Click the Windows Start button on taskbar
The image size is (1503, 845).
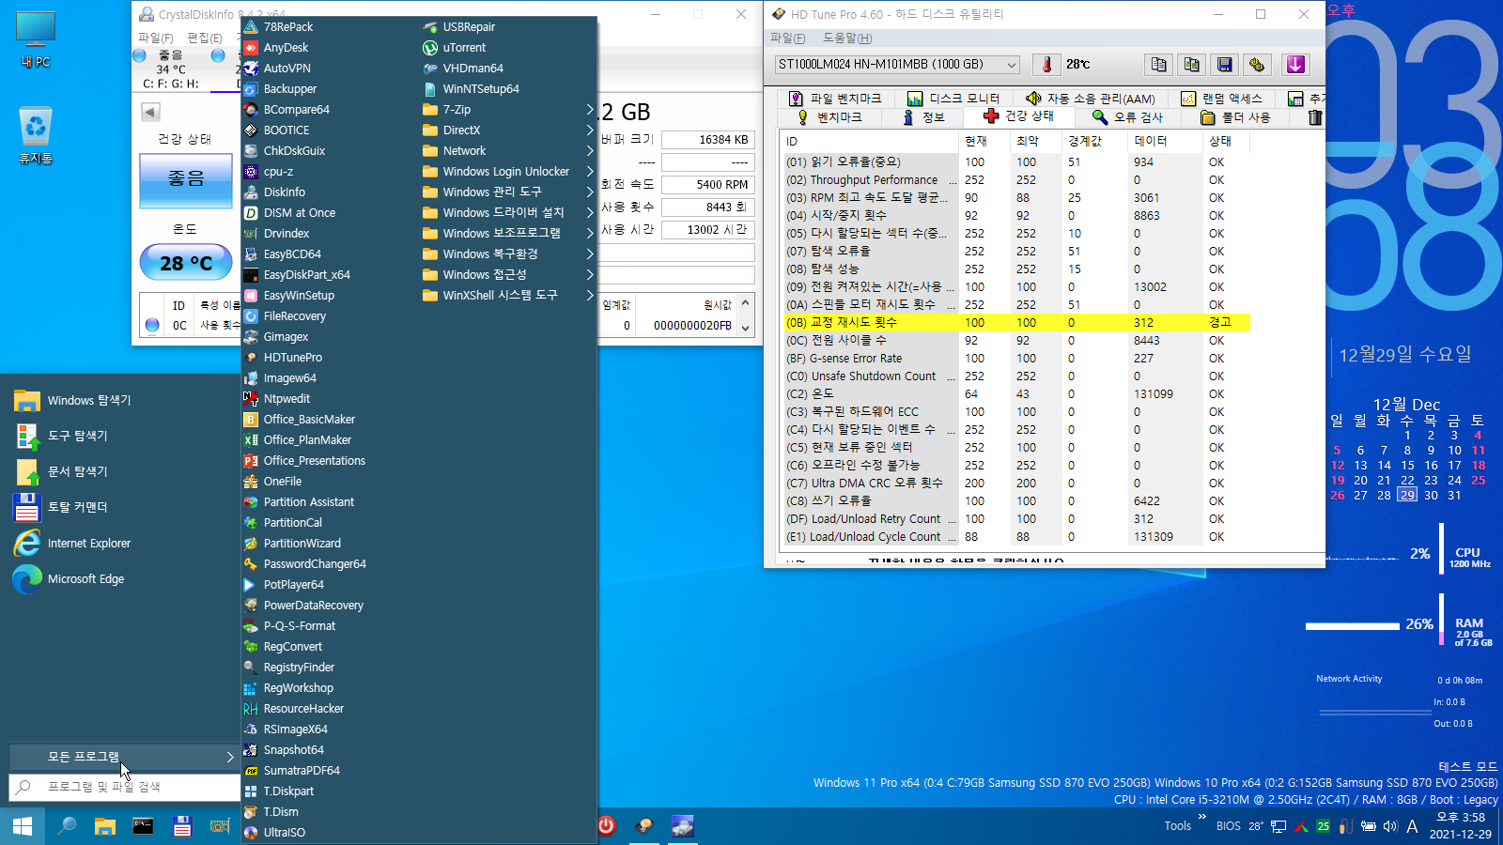click(23, 826)
